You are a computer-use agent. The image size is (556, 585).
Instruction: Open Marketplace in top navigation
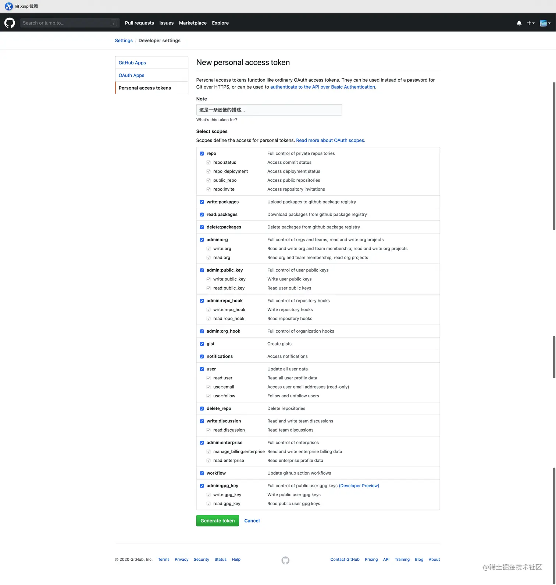point(193,23)
